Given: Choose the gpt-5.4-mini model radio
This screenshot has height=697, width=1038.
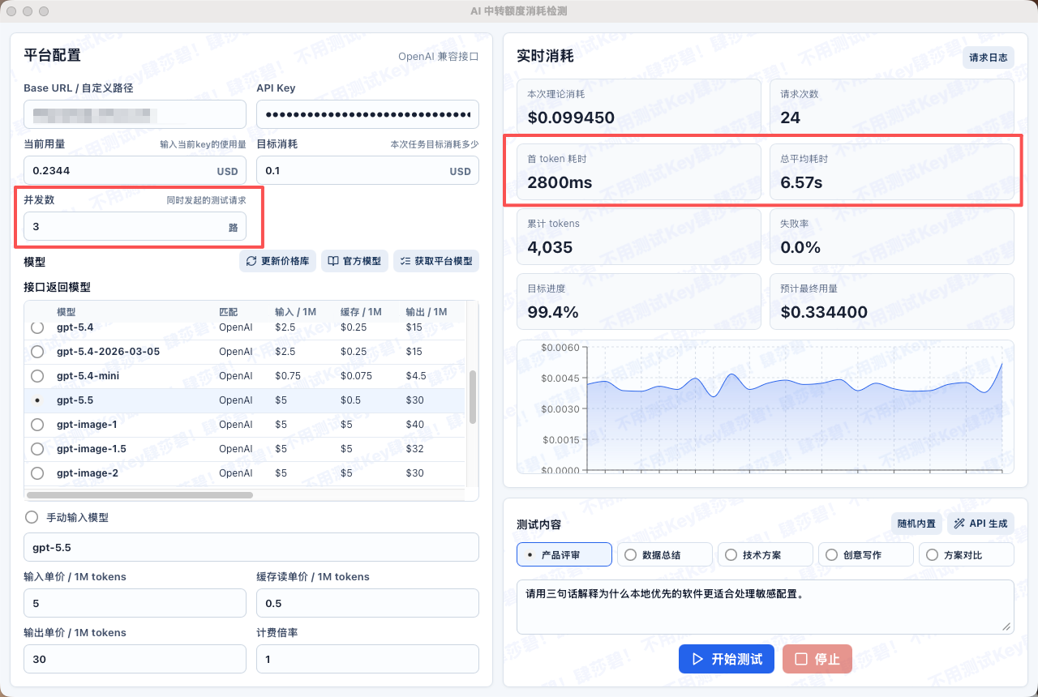Looking at the screenshot, I should [x=37, y=376].
